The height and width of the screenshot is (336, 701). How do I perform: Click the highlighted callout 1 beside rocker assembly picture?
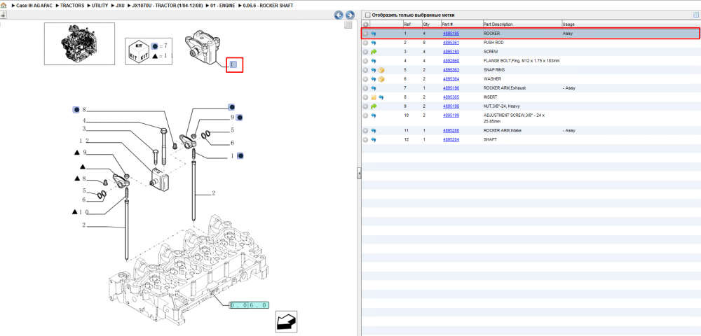tap(233, 65)
